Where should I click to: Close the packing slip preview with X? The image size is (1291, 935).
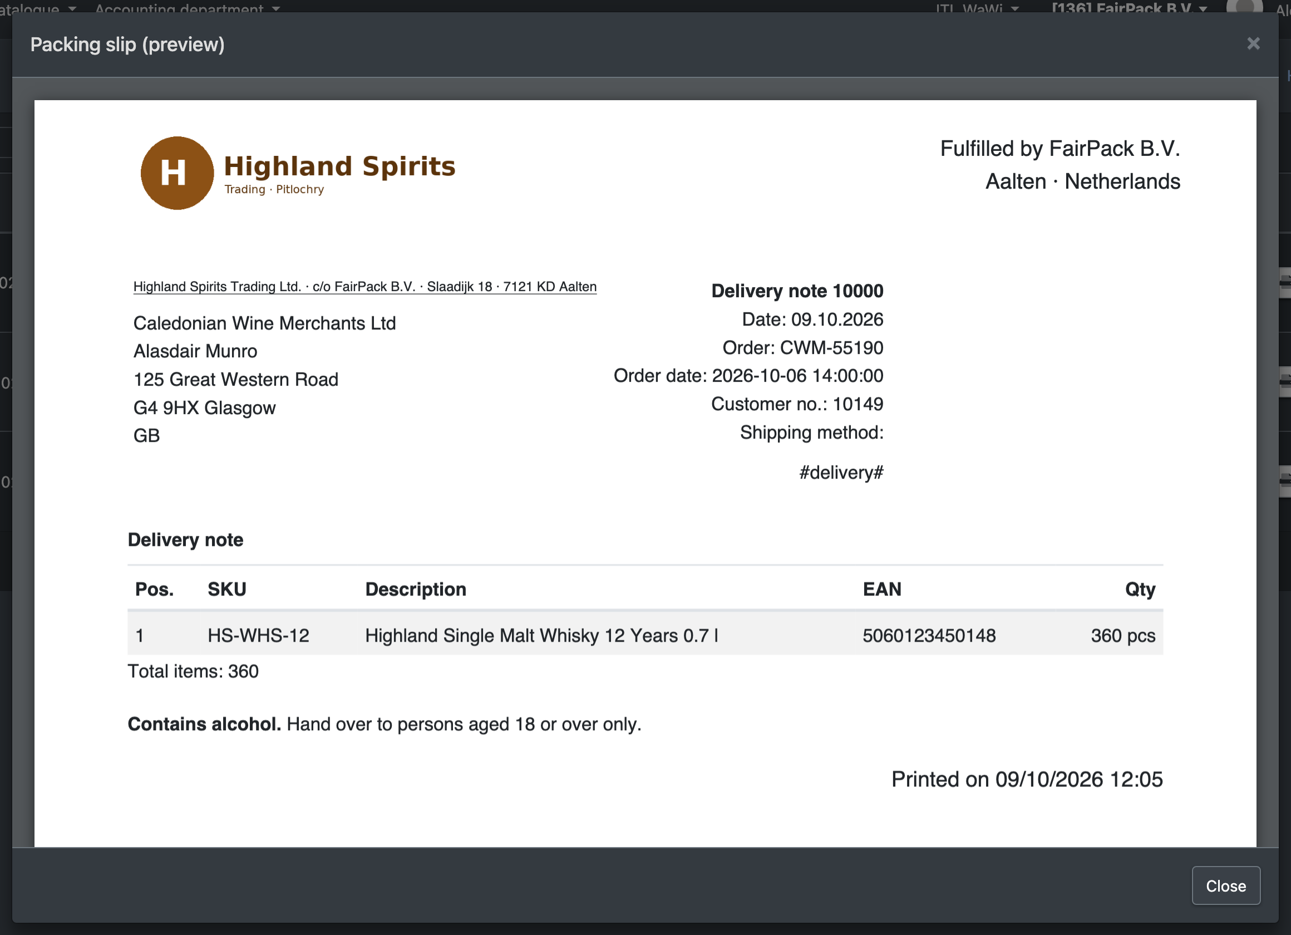pyautogui.click(x=1253, y=44)
